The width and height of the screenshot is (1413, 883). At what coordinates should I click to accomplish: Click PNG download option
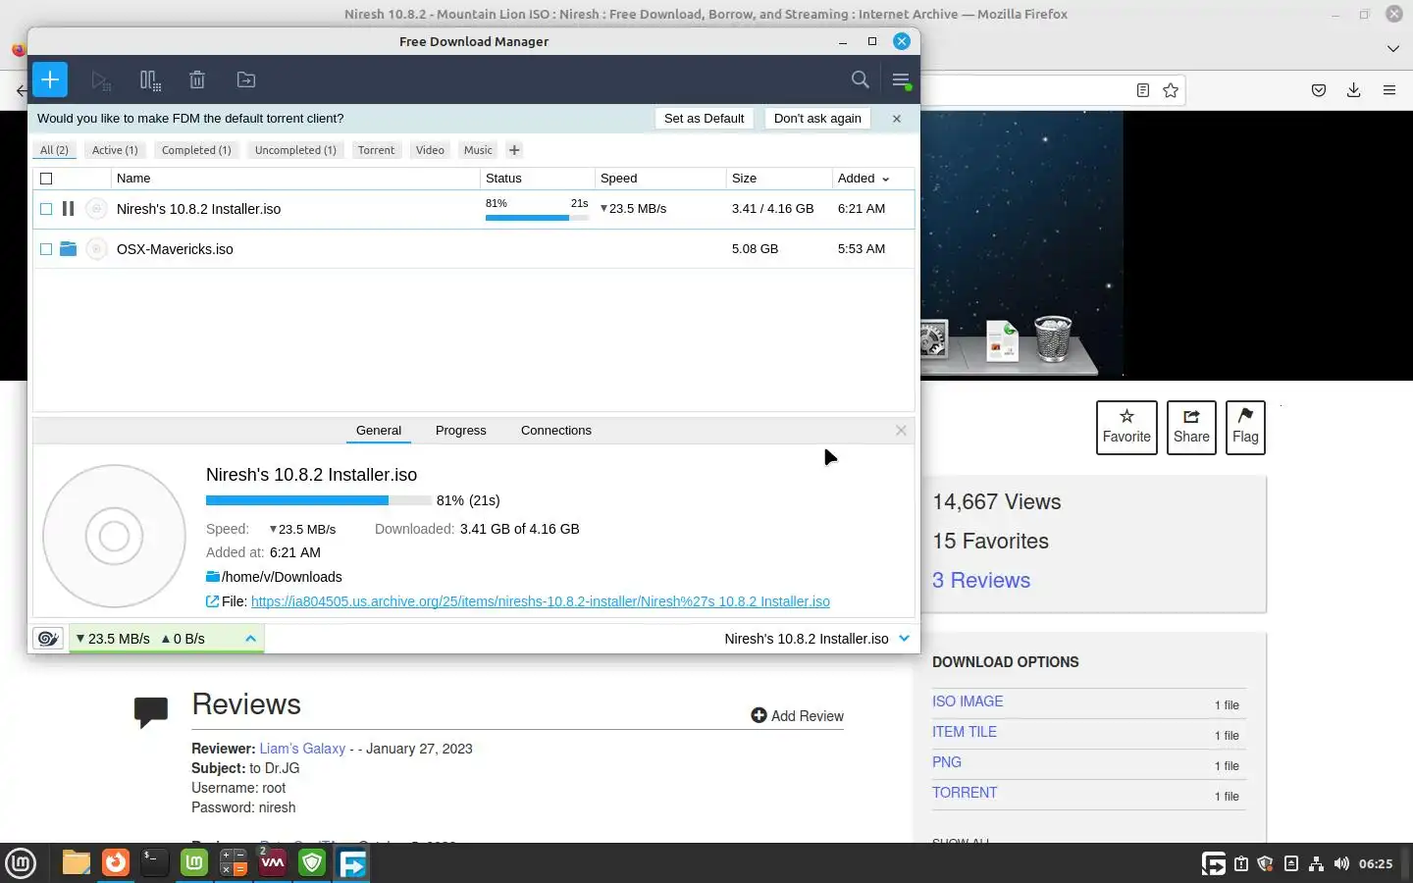pos(947,762)
